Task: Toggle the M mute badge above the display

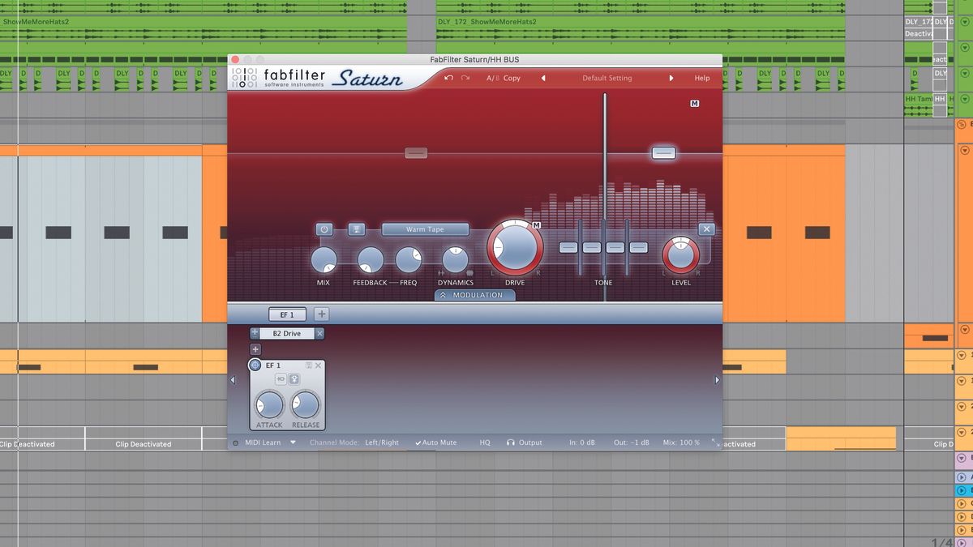Action: pyautogui.click(x=693, y=104)
